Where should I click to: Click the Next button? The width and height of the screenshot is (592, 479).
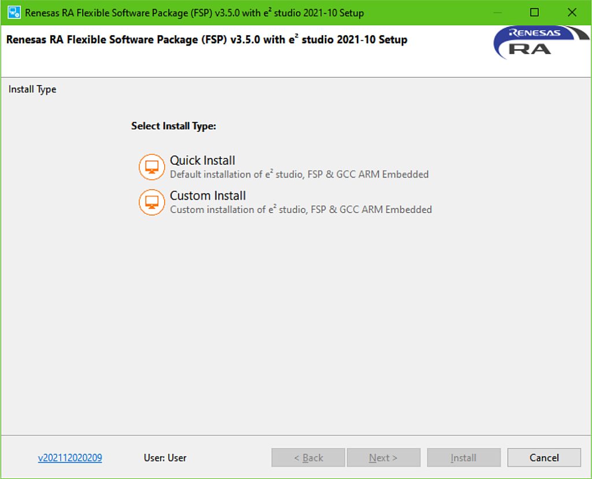pos(383,457)
